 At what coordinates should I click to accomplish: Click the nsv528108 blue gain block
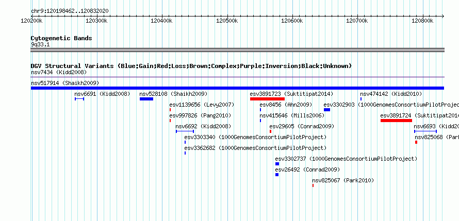[x=146, y=99]
